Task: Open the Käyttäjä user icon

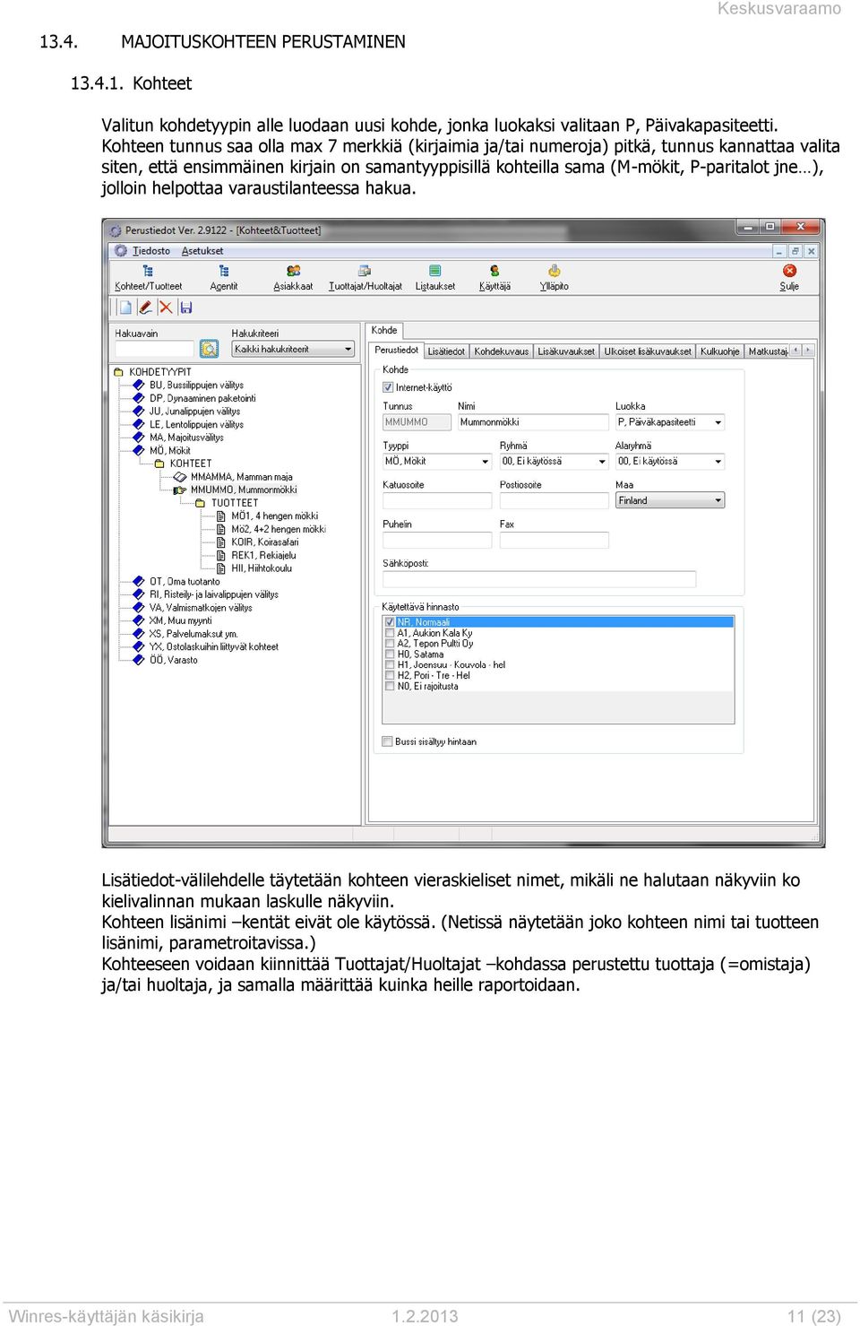Action: tap(494, 271)
